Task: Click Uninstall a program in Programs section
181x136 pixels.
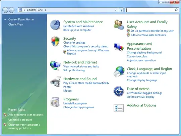Action: click(x=75, y=103)
